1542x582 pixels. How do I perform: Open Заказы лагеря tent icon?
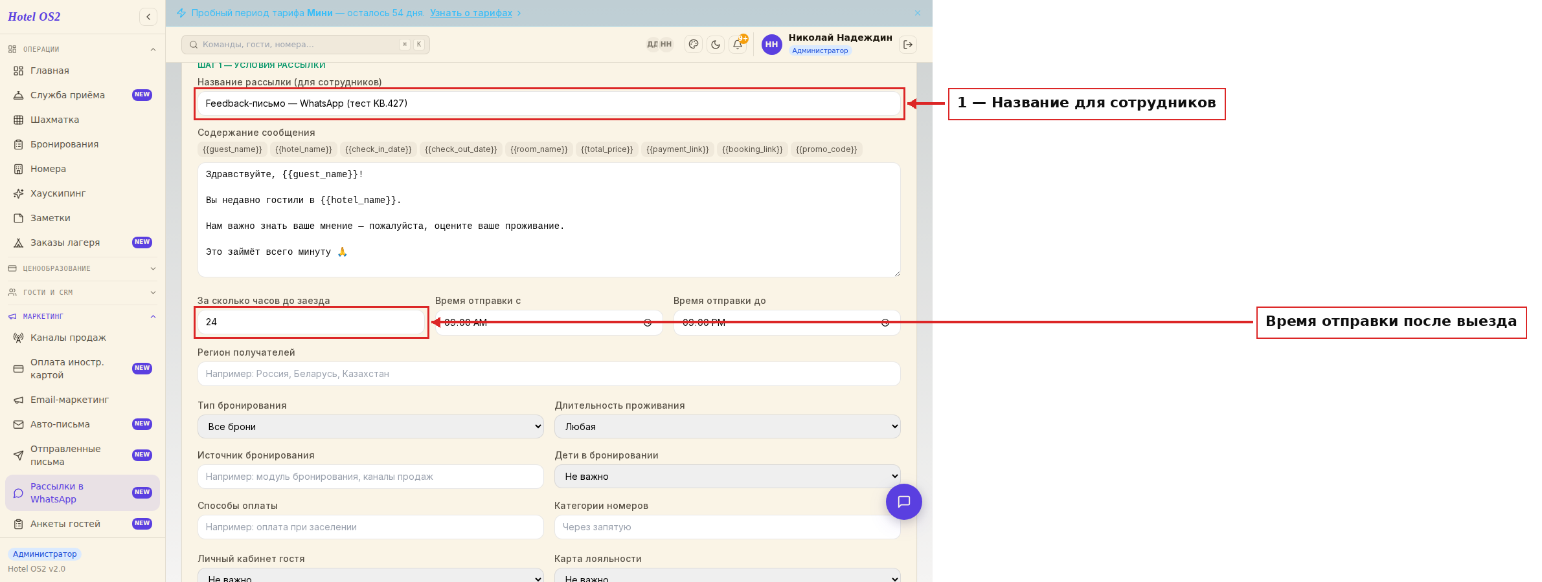click(19, 242)
